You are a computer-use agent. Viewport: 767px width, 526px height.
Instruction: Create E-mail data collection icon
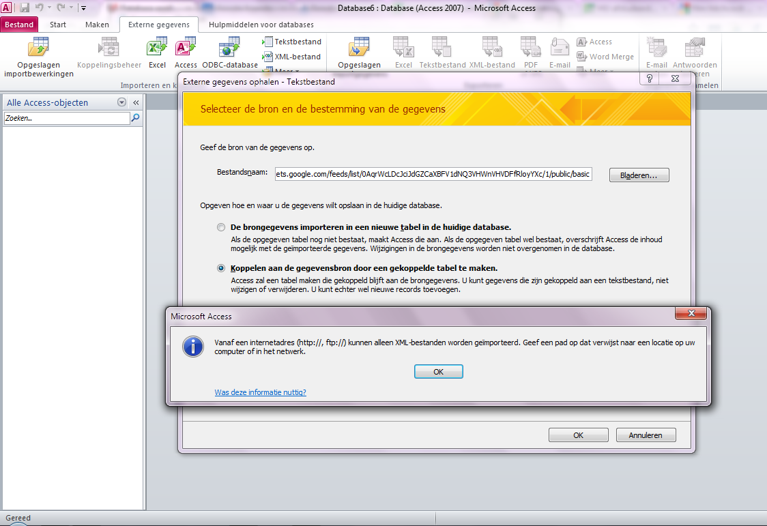tap(656, 53)
